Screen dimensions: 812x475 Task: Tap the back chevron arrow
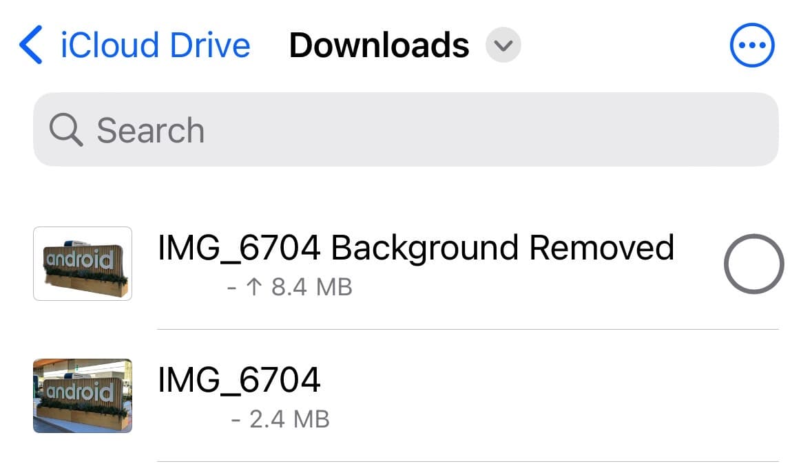coord(32,45)
